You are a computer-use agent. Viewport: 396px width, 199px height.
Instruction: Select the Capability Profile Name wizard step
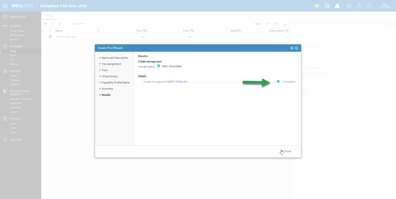coord(116,83)
